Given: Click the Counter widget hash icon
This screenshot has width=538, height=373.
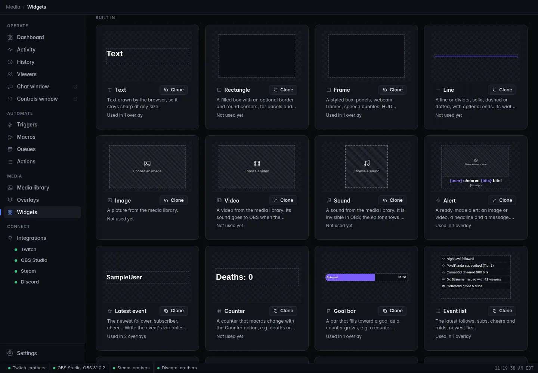Looking at the screenshot, I should tap(219, 311).
